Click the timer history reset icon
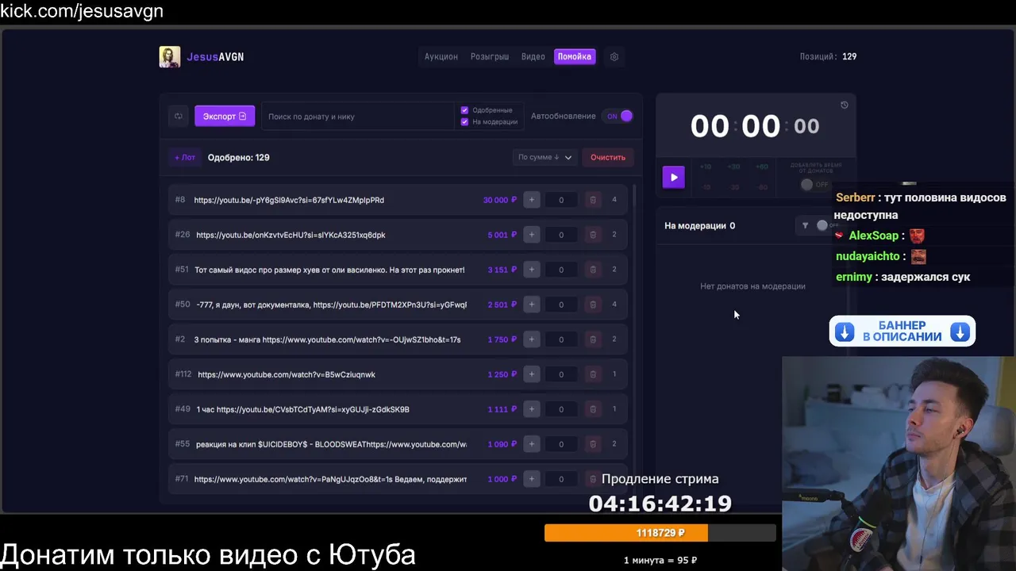Viewport: 1016px width, 571px height. 844,105
